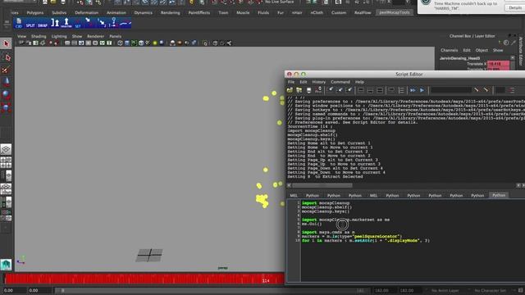Image resolution: width=525 pixels, height=295 pixels.
Task: Open the viewport Shading menu
Action: click(39, 36)
